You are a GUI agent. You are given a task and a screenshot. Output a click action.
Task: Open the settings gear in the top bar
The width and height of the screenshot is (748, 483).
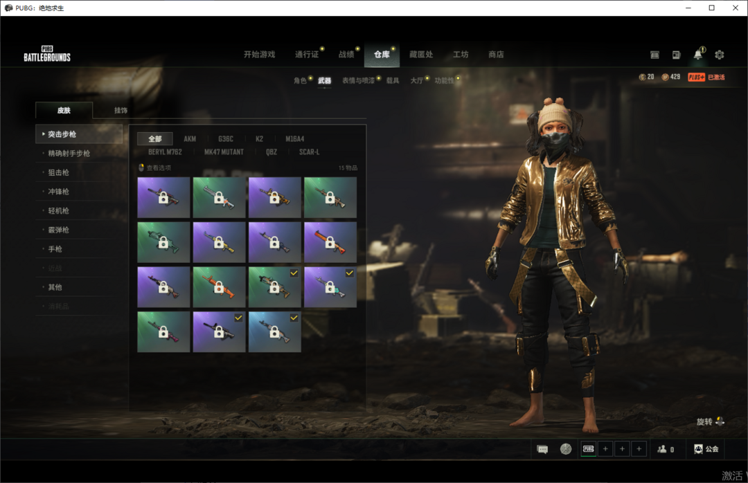tap(720, 55)
